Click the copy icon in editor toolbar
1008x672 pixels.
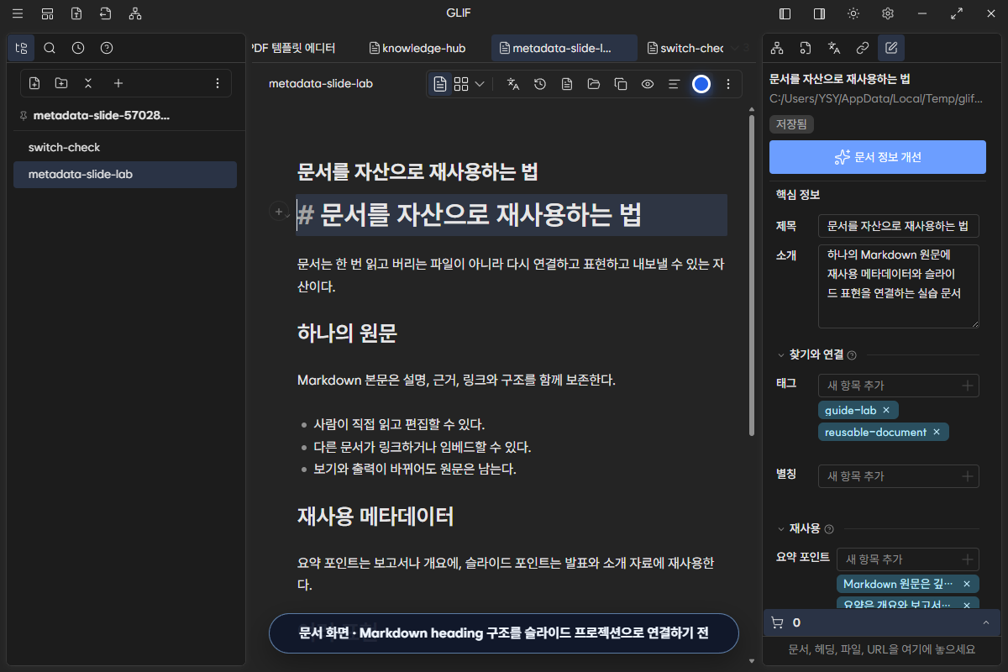coord(621,84)
